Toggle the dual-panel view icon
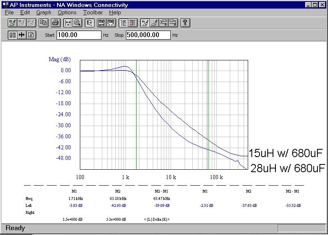The image size is (328, 235). (13, 35)
